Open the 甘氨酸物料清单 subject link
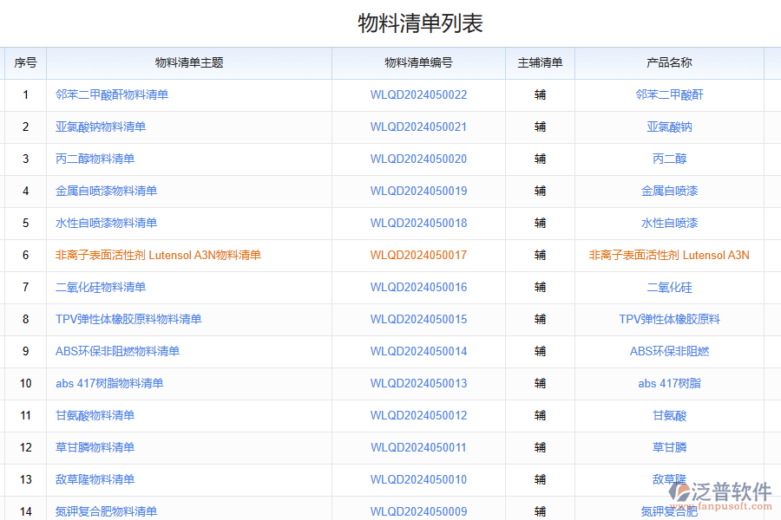This screenshot has width=781, height=520. pyautogui.click(x=95, y=415)
